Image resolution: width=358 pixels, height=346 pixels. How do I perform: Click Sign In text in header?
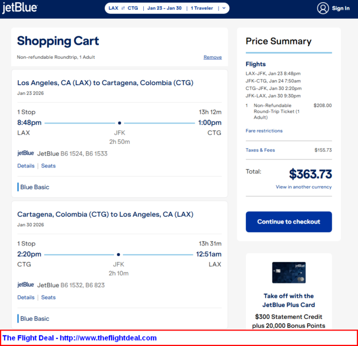click(341, 8)
